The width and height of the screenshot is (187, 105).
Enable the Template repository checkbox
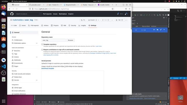point(42,44)
